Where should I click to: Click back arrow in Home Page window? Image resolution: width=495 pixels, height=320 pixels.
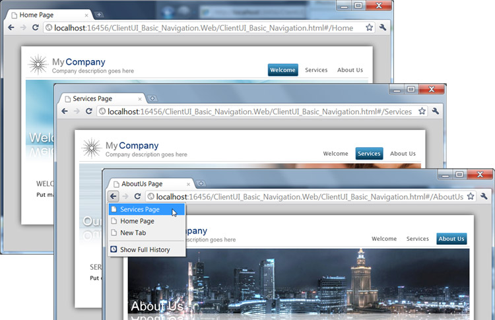(11, 28)
